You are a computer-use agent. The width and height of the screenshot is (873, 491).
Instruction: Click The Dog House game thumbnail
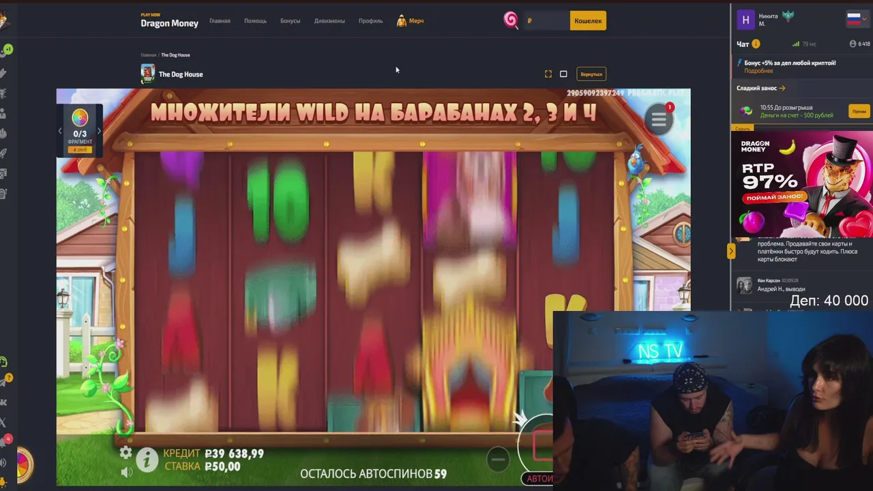pos(147,74)
